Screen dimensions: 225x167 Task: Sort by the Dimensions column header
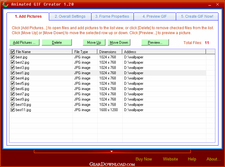110,52
